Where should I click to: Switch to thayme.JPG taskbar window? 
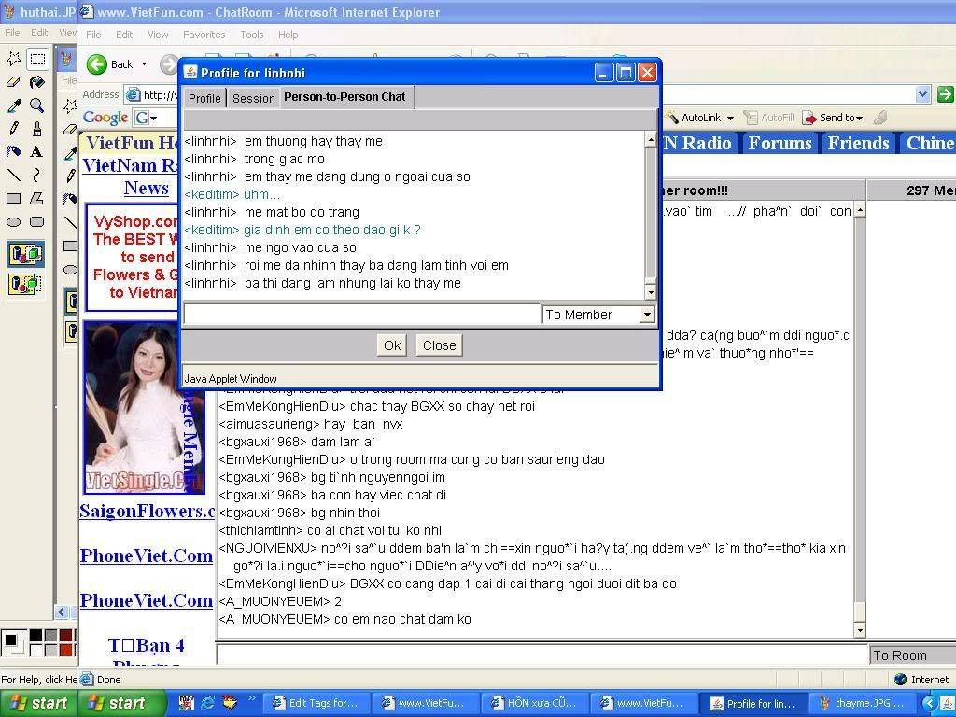pos(863,704)
